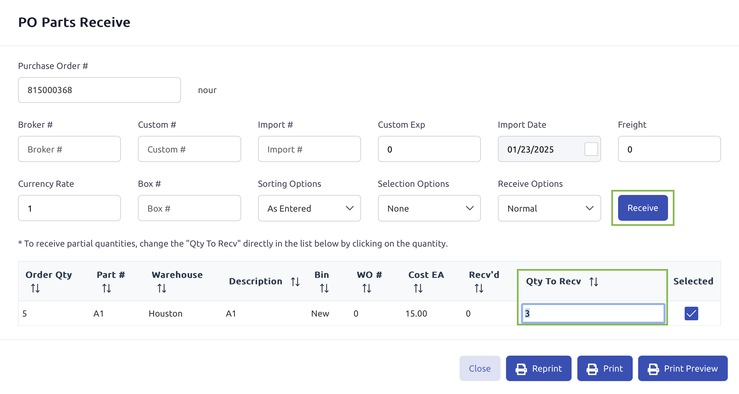This screenshot has height=394, width=739.
Task: Toggle the Import Date checkbox
Action: pos(591,149)
